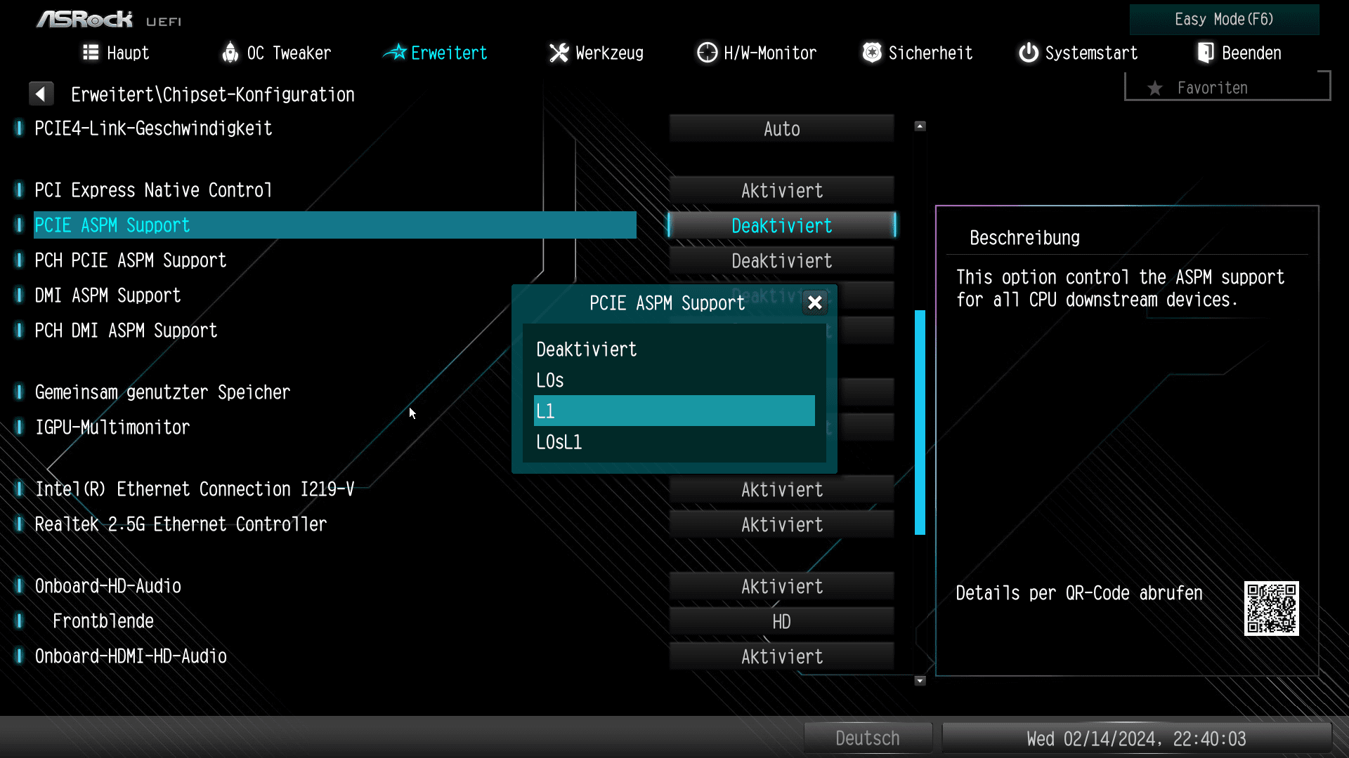
Task: Click Details per QR-Code abrufen text
Action: [x=1079, y=594]
